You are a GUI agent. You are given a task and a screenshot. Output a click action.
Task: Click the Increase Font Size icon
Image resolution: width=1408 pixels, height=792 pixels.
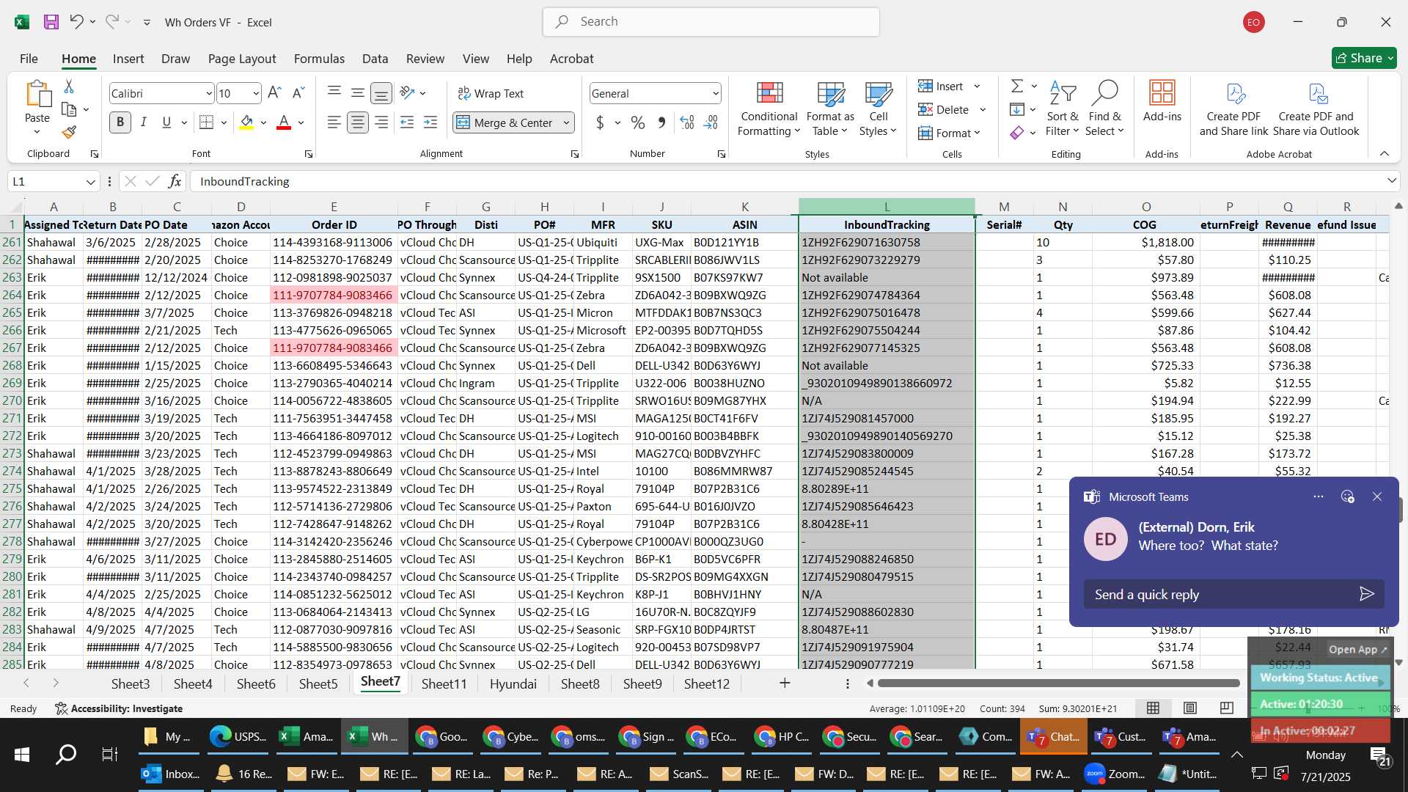[x=274, y=93]
